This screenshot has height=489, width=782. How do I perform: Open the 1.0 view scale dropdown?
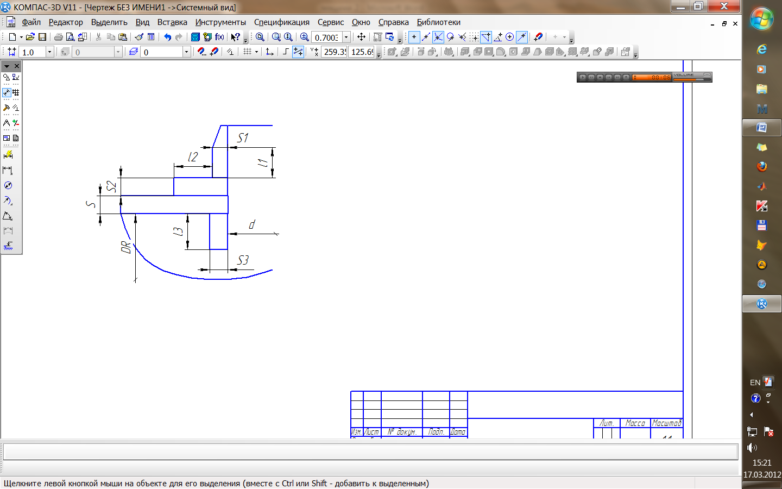[49, 52]
